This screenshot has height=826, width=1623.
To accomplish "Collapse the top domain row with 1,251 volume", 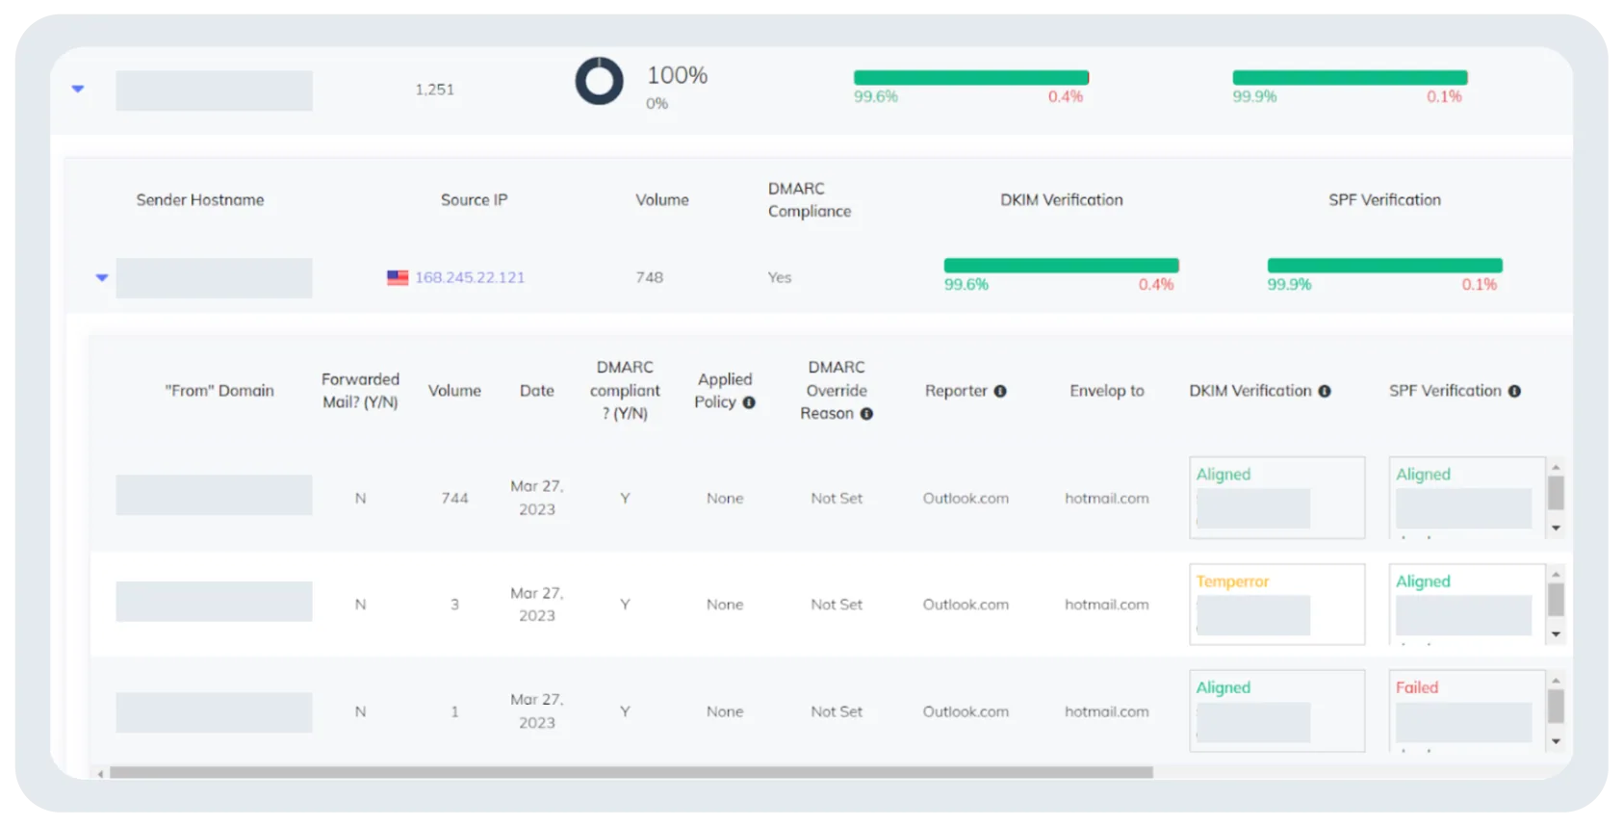I will coord(78,89).
